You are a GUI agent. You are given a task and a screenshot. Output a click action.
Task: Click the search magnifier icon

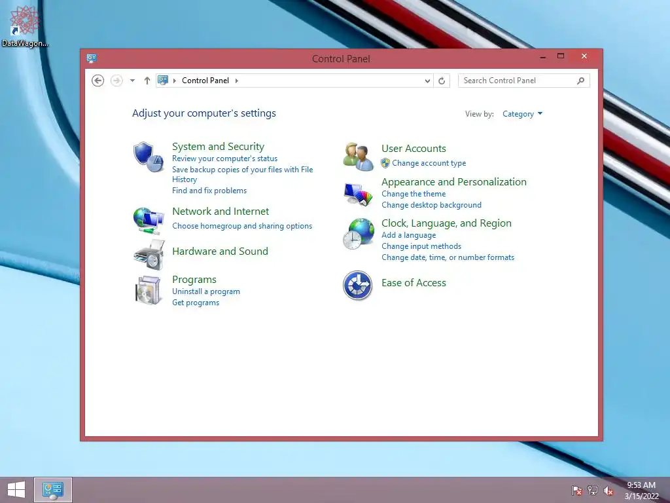(580, 81)
